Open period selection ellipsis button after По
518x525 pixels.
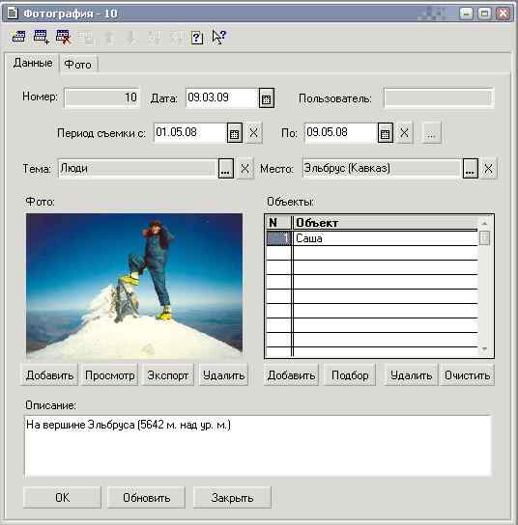[431, 133]
